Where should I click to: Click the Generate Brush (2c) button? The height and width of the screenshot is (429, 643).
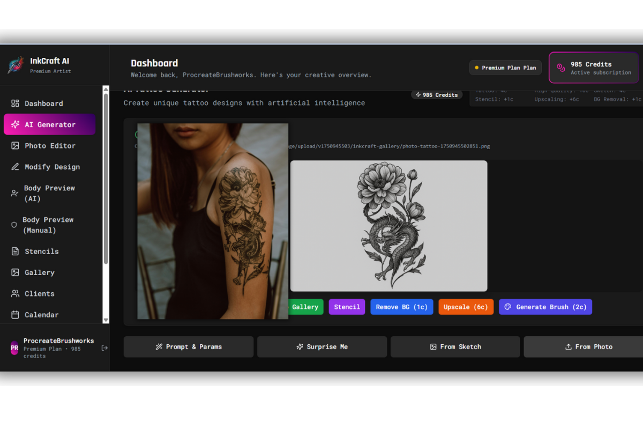(x=545, y=307)
